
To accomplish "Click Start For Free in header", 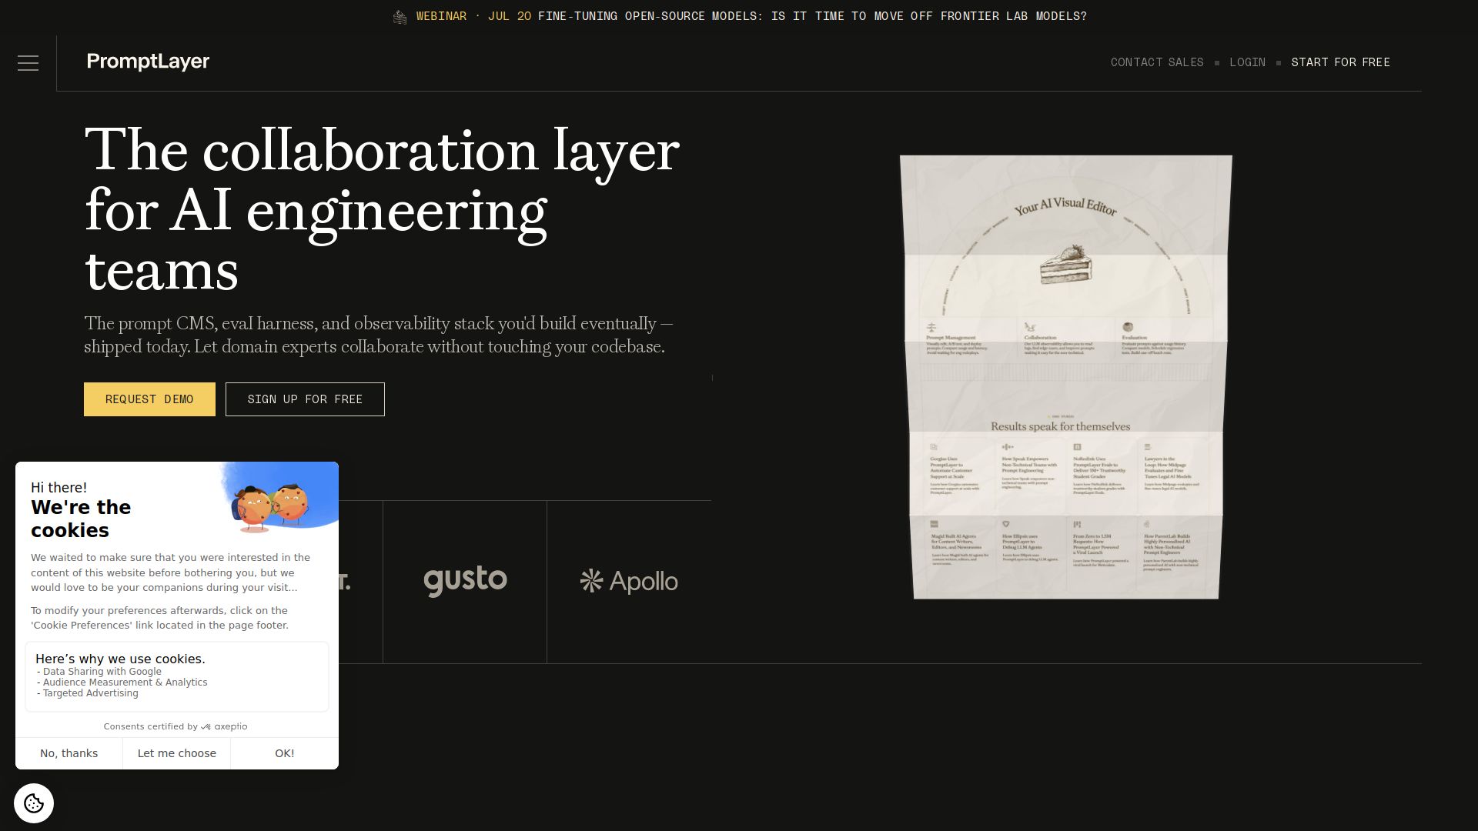I will [x=1340, y=62].
